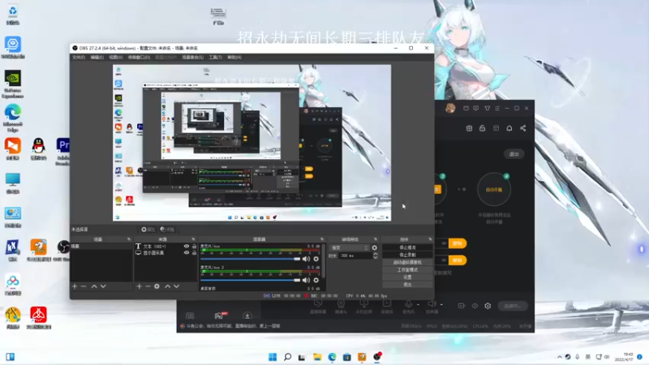Open NVIDIA GeForce Experience desktop icon
This screenshot has width=649, height=365.
click(x=13, y=84)
